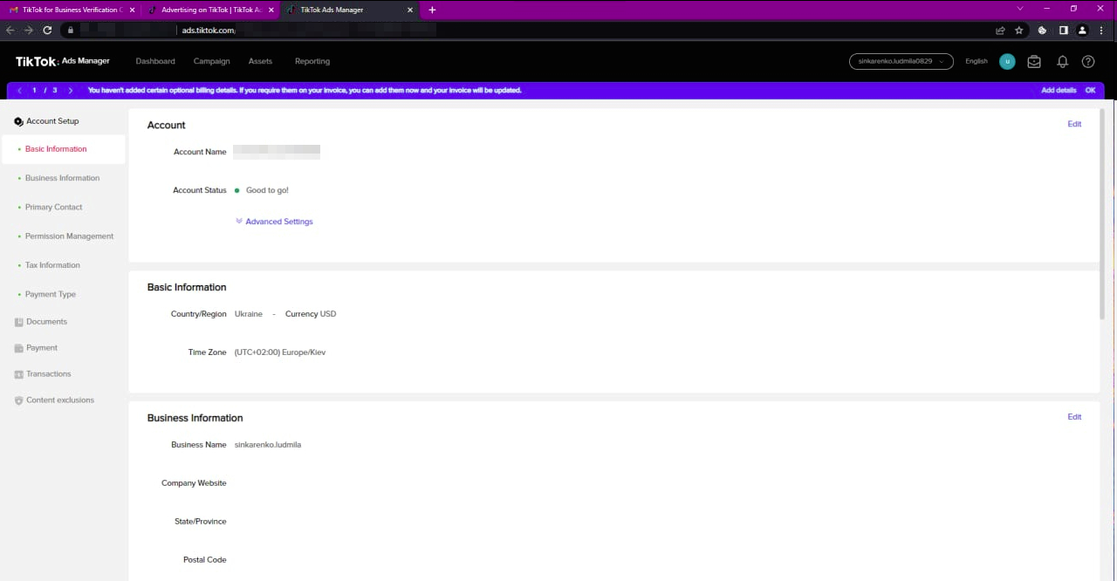Dismiss banner with OK button
This screenshot has width=1117, height=581.
point(1091,91)
